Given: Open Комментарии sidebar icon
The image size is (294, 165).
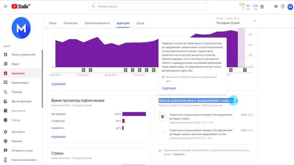Looking at the screenshot, I should coord(6,82).
